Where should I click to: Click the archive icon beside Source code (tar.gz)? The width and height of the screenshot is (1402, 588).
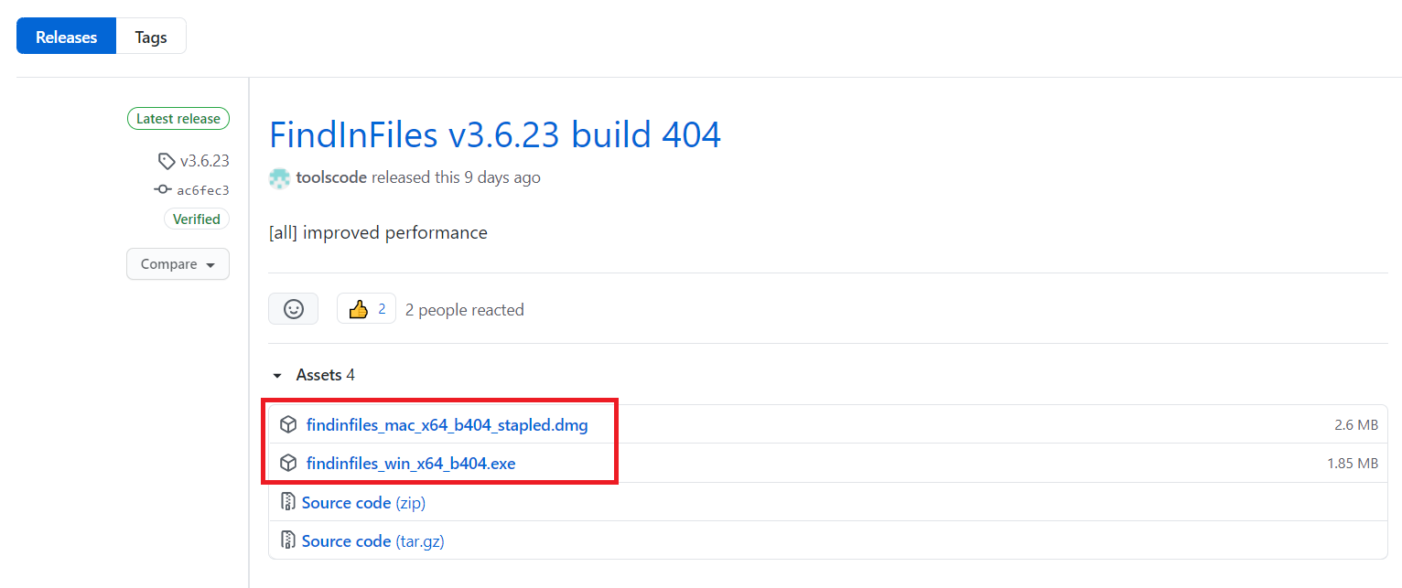coord(288,540)
